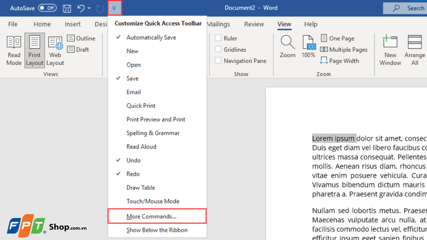Enable the Gridlines checkbox

click(218, 49)
